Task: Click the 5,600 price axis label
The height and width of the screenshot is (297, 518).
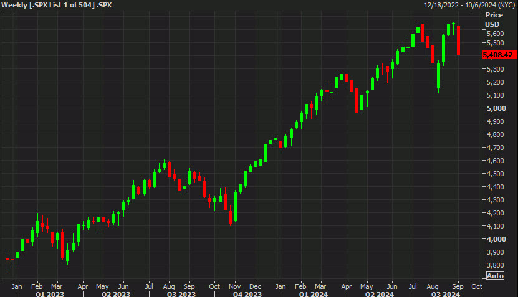Action: click(x=494, y=34)
